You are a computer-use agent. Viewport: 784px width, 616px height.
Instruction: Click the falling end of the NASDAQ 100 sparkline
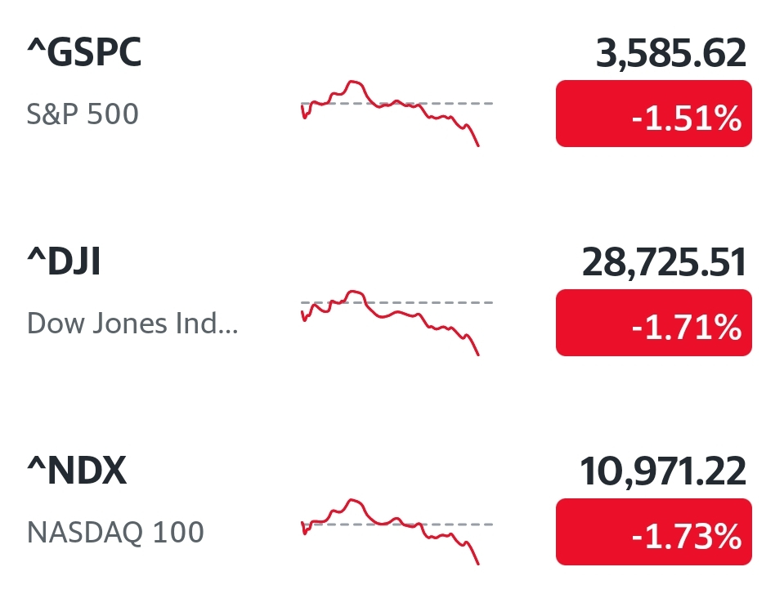(475, 556)
